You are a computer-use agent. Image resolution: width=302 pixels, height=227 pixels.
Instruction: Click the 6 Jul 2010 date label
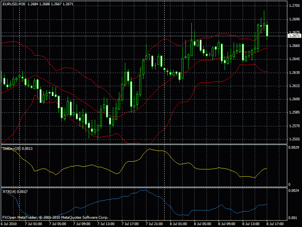[9, 224]
